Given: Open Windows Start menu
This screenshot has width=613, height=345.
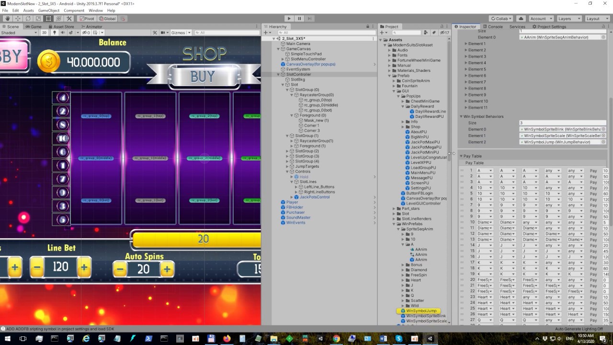Looking at the screenshot, I should pos(7,339).
